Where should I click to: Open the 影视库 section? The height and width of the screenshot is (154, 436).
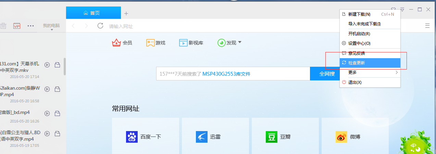191,43
